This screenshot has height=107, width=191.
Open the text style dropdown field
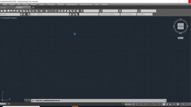91,11
